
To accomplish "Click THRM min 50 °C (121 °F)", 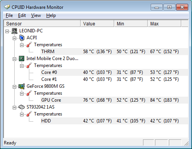I will tap(131, 52).
